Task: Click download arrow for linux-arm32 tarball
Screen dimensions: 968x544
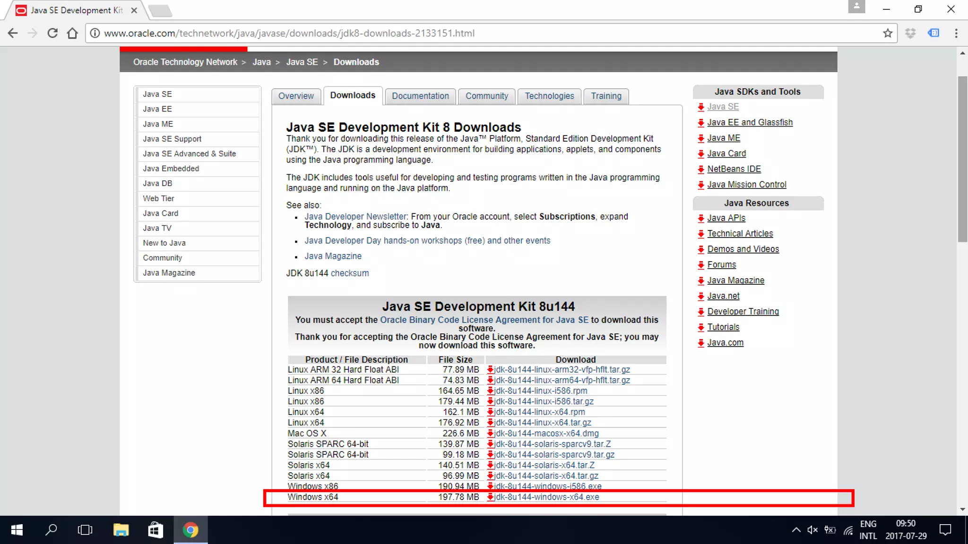Action: point(490,370)
